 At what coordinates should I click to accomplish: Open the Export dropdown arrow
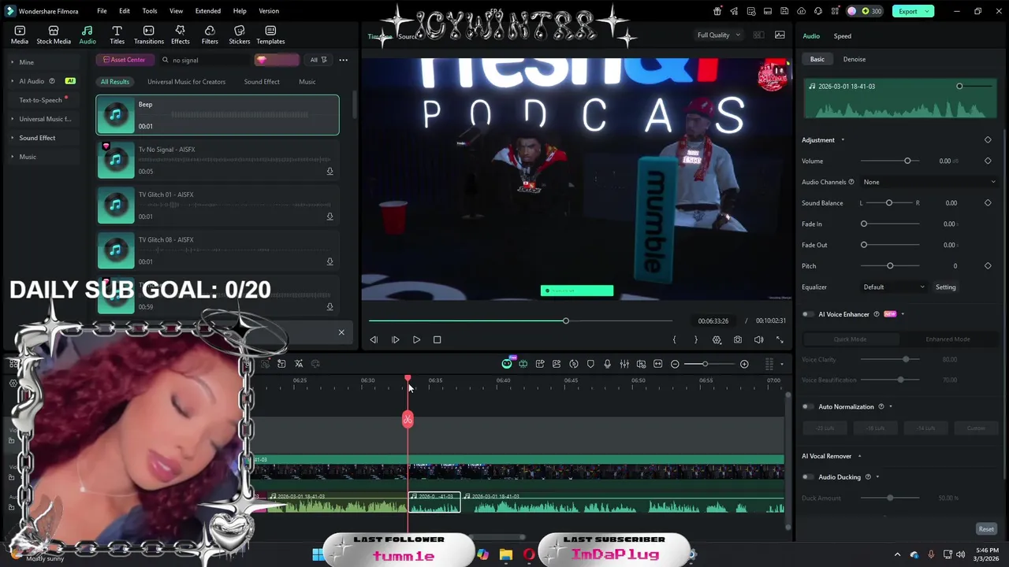[x=929, y=11]
